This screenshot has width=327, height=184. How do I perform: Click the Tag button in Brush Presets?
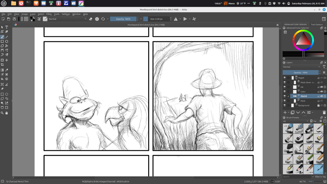(314, 121)
